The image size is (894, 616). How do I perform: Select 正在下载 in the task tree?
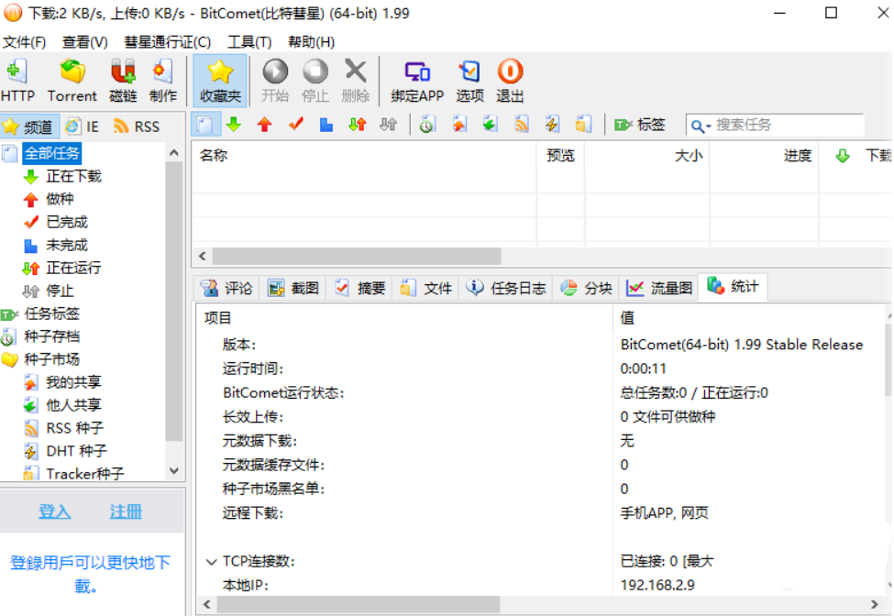point(73,176)
